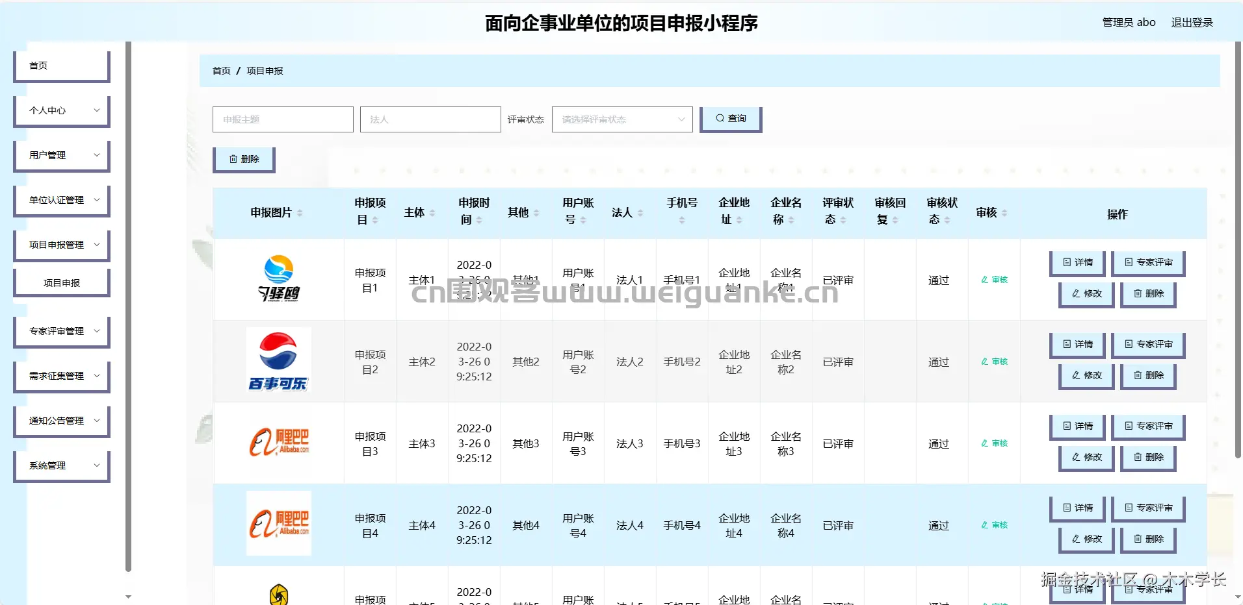
Task: Delete row 申报项目2
Action: pos(1148,376)
